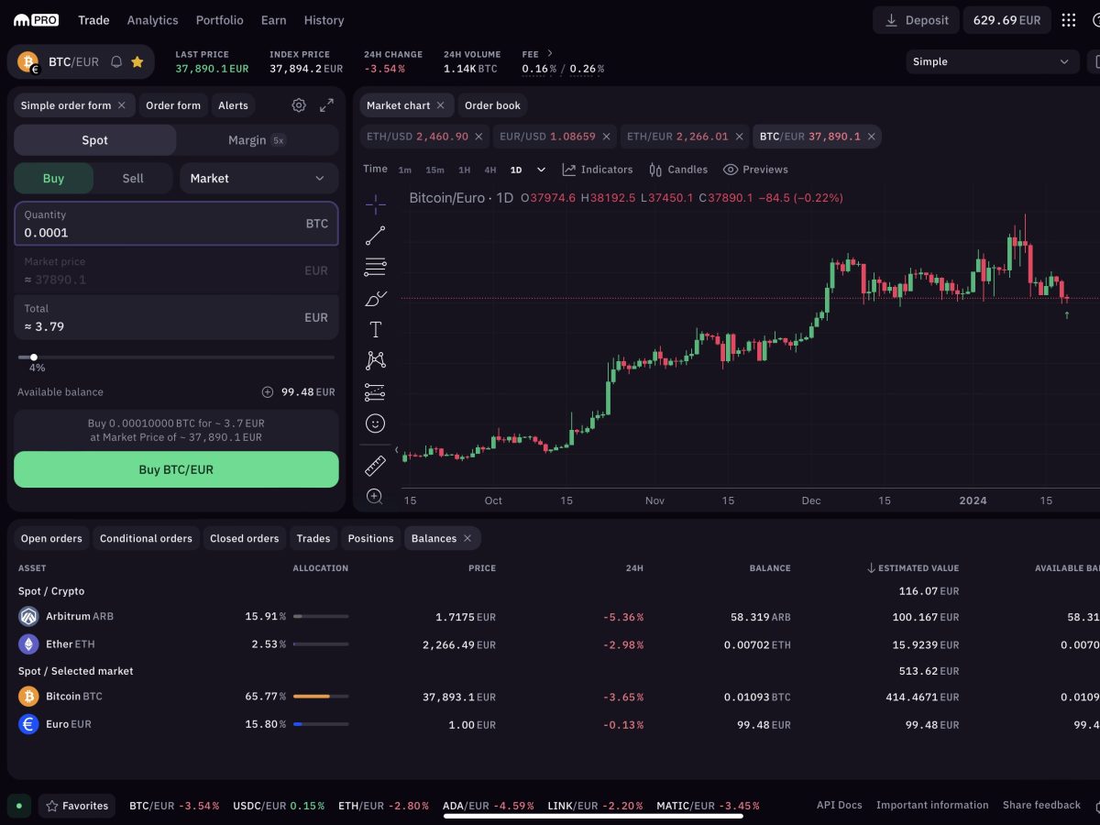
Task: Click the Bitcoin asset icon in Balances
Action: click(x=28, y=697)
